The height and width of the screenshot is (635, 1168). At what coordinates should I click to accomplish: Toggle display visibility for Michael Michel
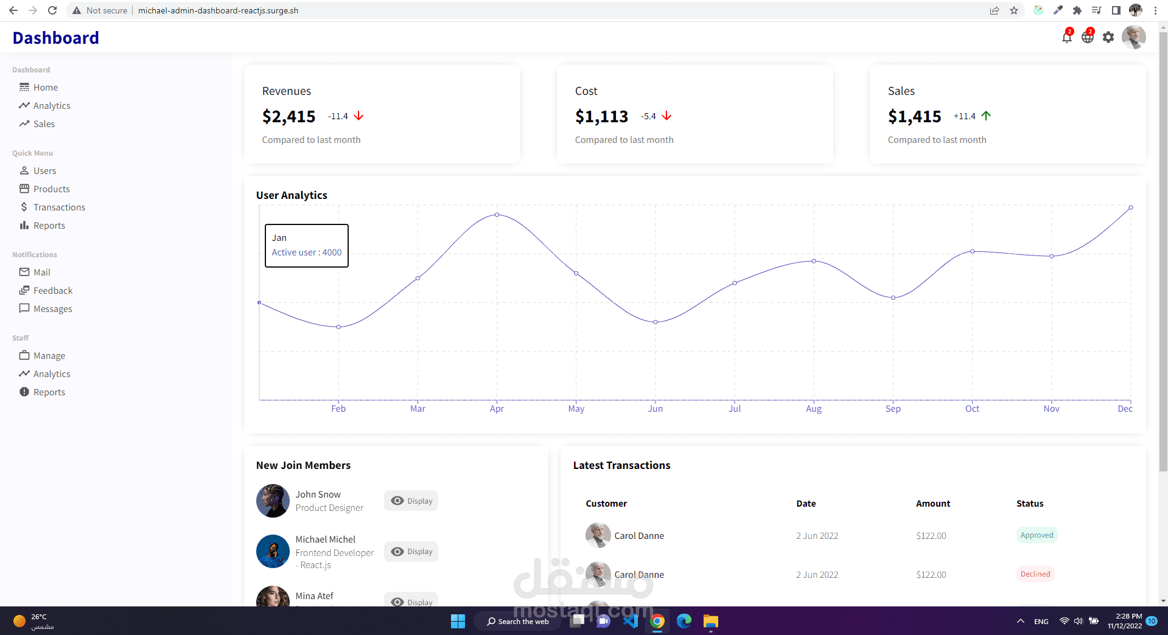click(x=411, y=551)
